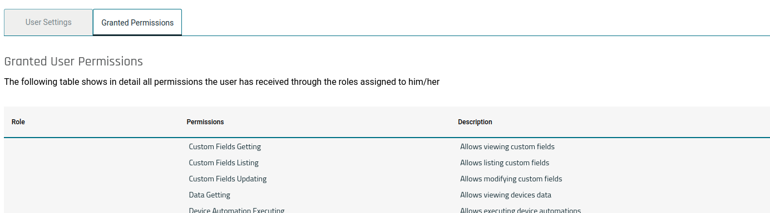The width and height of the screenshot is (770, 213).
Task: Click the Role column header
Action: [18, 122]
